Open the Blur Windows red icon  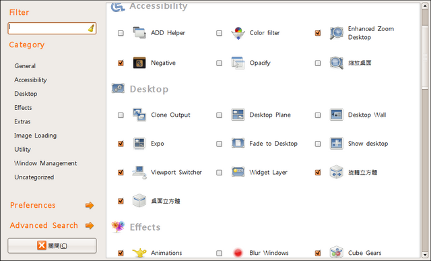(238, 252)
